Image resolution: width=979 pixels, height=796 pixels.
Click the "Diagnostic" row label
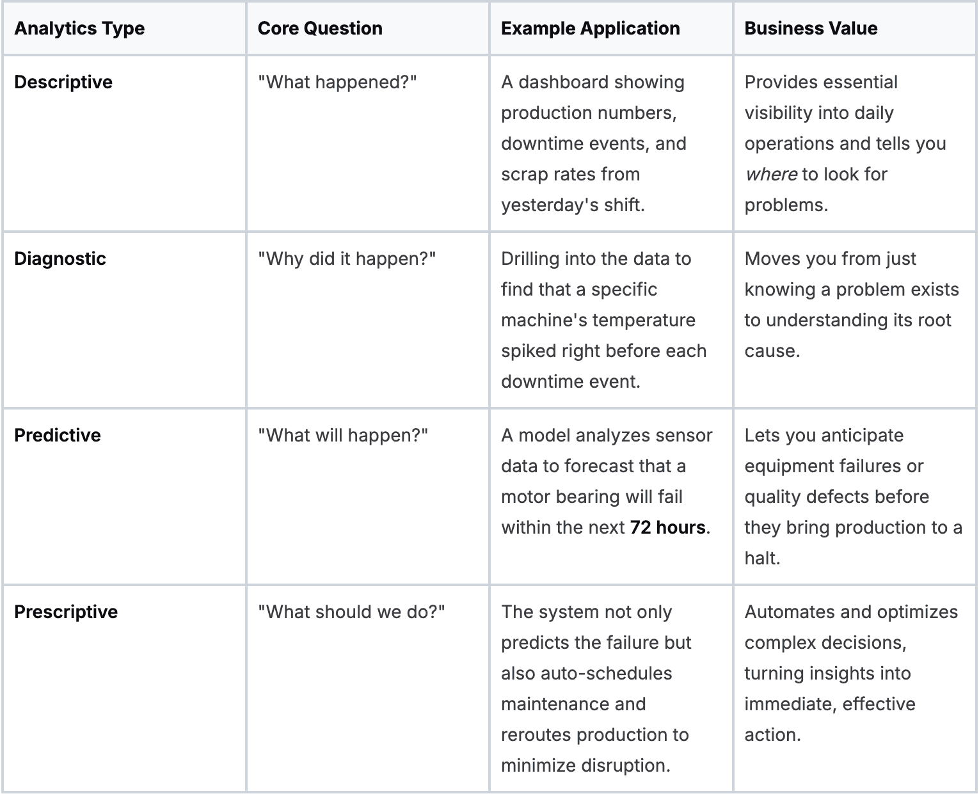[x=60, y=259]
